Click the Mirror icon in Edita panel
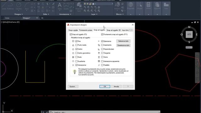The height and width of the screenshot is (113, 201). (43, 8)
